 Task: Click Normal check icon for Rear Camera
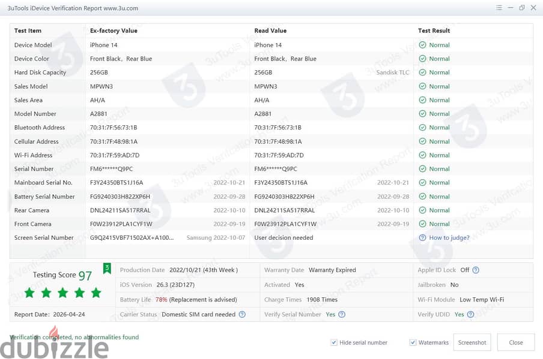coord(422,210)
